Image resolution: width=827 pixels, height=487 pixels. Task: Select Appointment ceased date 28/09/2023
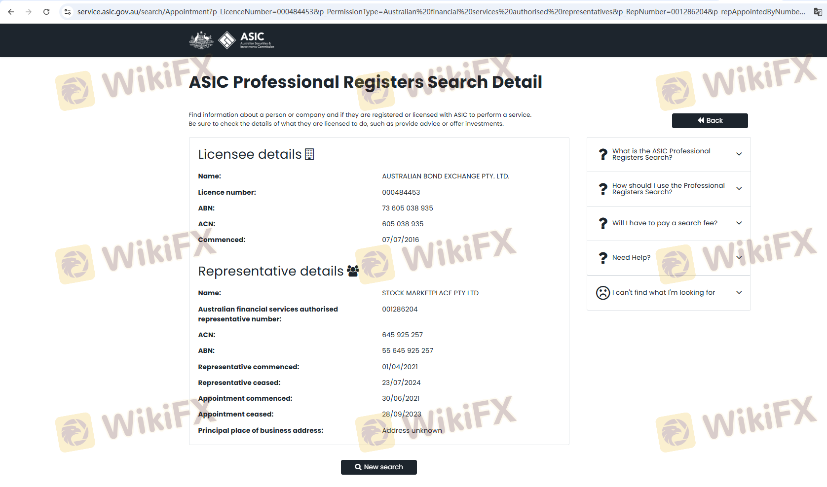402,414
